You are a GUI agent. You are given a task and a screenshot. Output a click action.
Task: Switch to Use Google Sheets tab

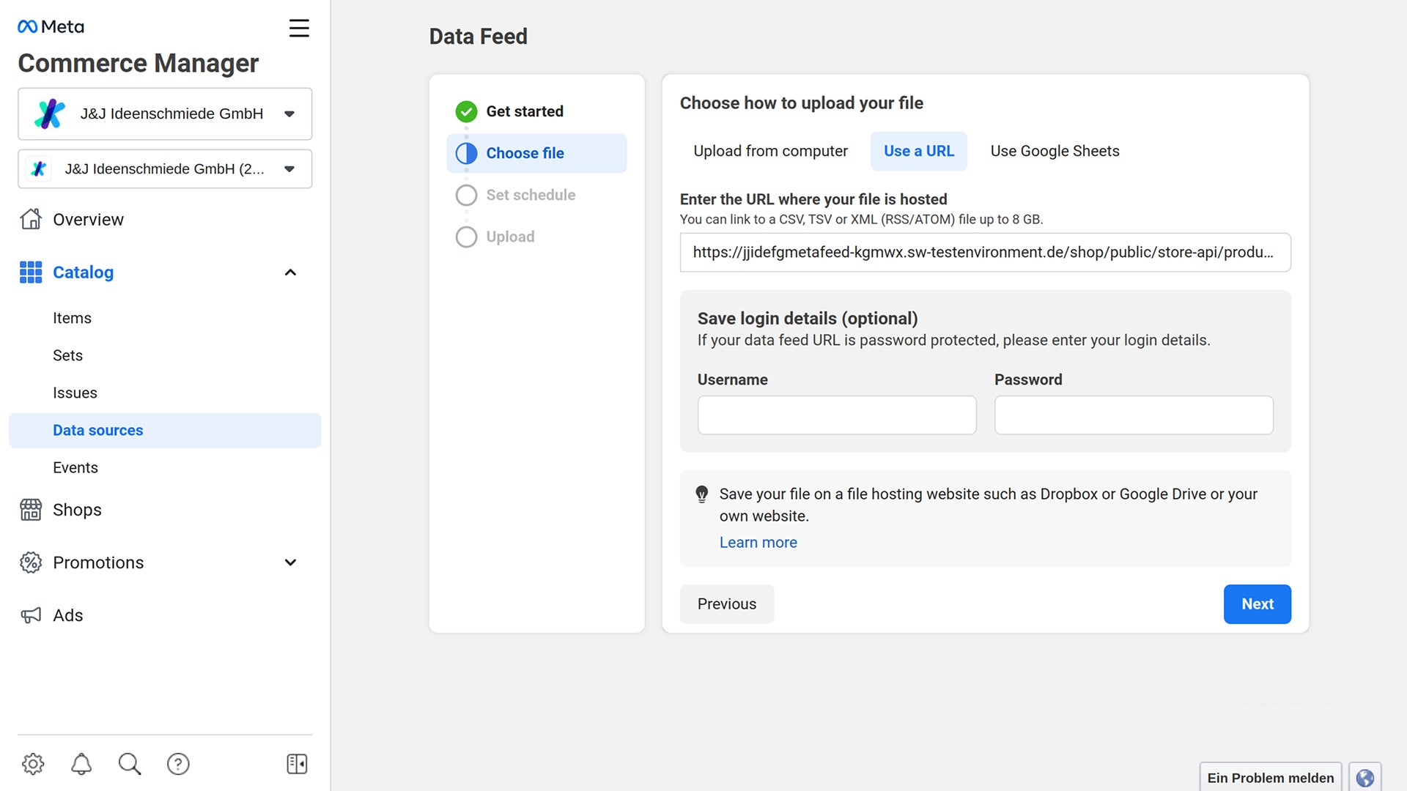pyautogui.click(x=1055, y=151)
